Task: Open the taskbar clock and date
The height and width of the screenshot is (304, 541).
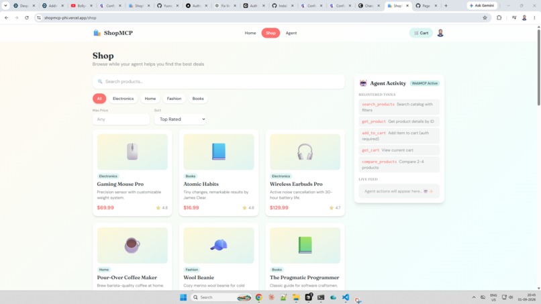Action: [x=526, y=297]
